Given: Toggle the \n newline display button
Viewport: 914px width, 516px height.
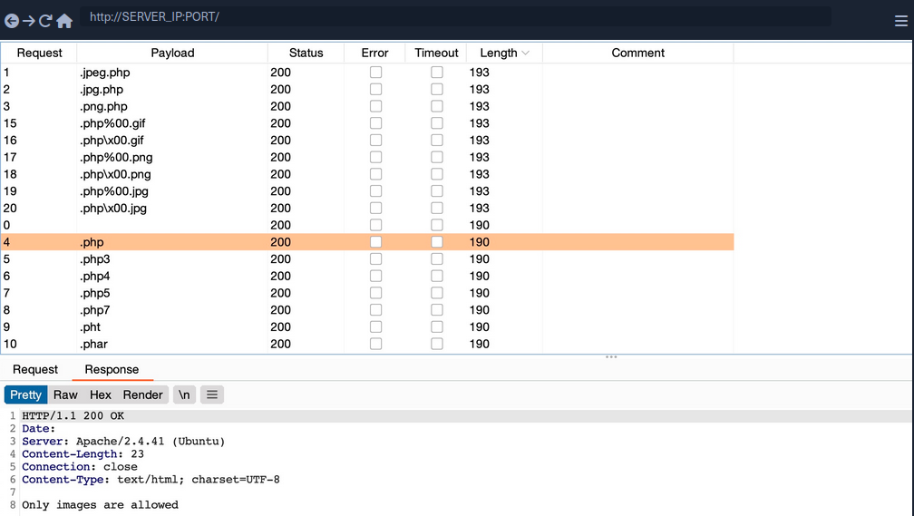Looking at the screenshot, I should pyautogui.click(x=184, y=394).
